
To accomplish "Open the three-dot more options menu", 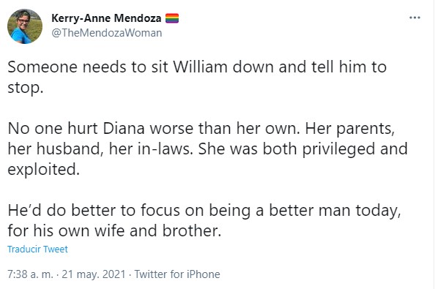I will click(x=414, y=18).
